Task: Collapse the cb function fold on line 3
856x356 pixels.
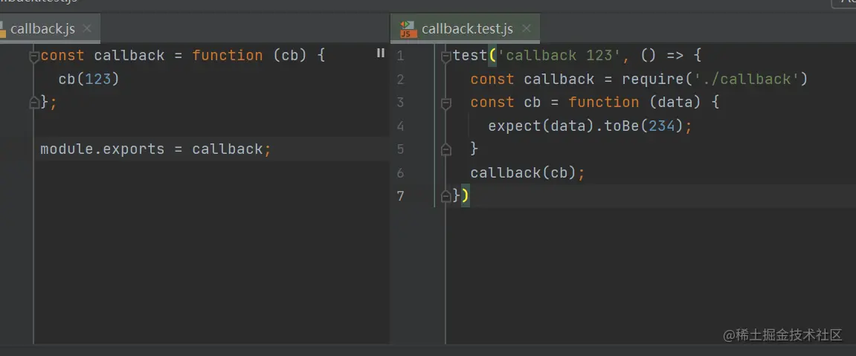Action: pos(446,103)
